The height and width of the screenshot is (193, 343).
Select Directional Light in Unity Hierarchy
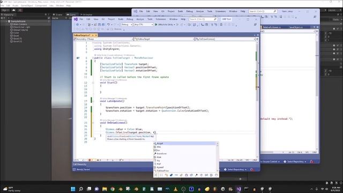21,27
